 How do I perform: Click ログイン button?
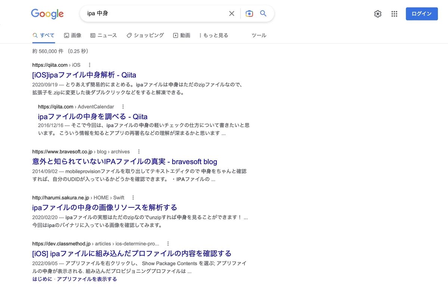click(422, 14)
